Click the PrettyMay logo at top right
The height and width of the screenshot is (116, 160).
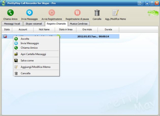click(x=153, y=13)
